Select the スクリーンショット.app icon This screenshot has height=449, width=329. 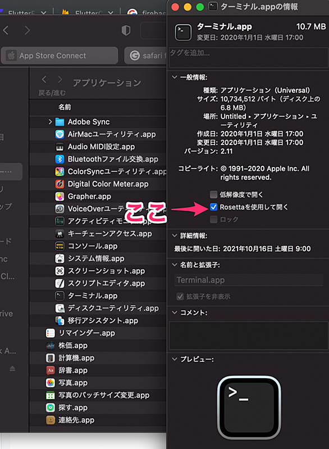[60, 271]
